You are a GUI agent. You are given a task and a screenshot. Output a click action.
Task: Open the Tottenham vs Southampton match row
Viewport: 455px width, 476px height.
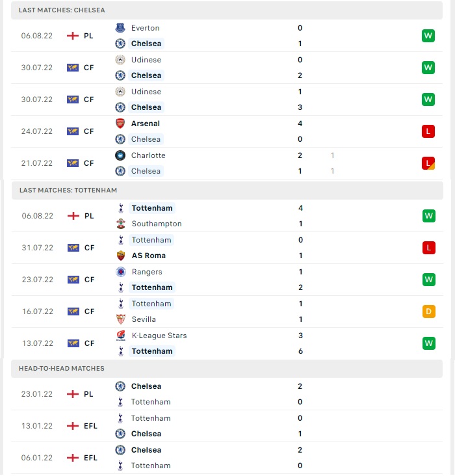tap(227, 216)
